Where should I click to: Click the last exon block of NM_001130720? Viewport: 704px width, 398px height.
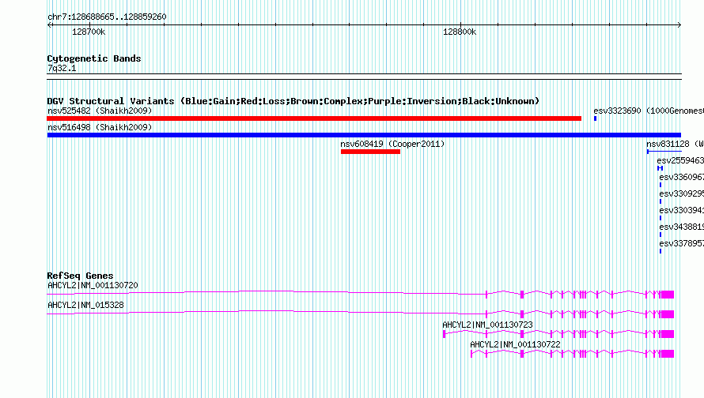click(x=668, y=295)
